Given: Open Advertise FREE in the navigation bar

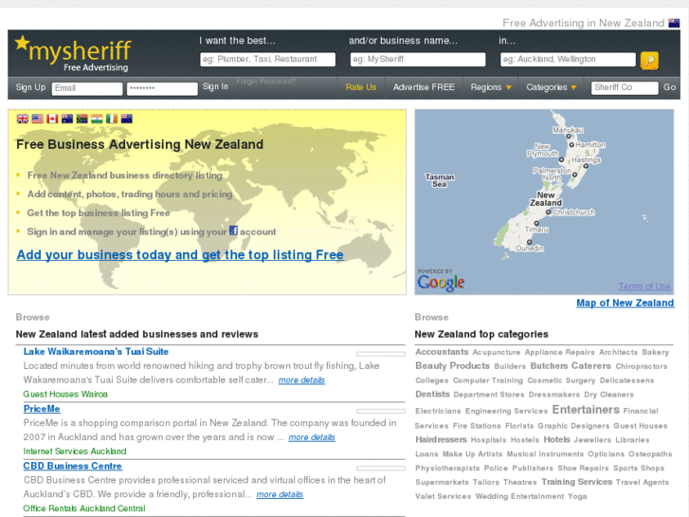Looking at the screenshot, I should 424,87.
